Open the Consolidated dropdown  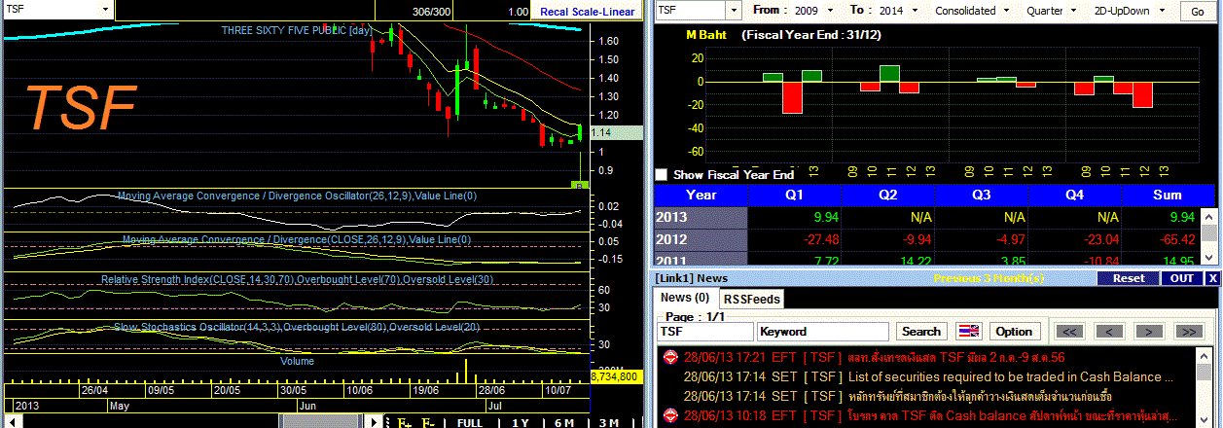[x=1005, y=11]
